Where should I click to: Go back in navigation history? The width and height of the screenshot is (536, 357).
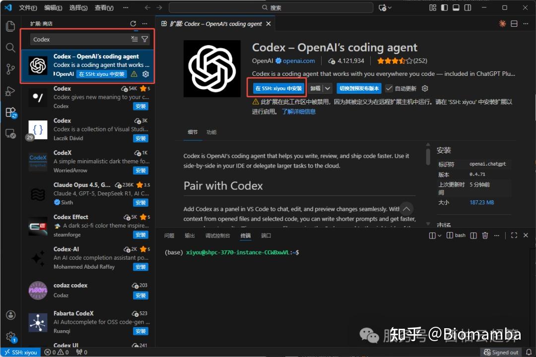147,7
